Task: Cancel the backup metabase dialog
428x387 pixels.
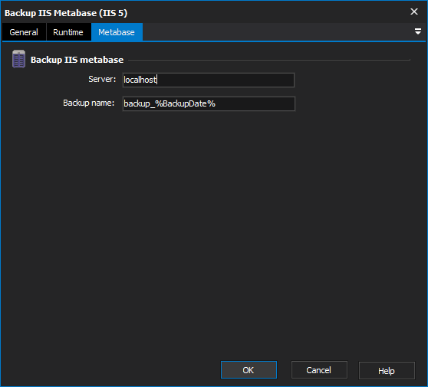Action: click(x=319, y=370)
